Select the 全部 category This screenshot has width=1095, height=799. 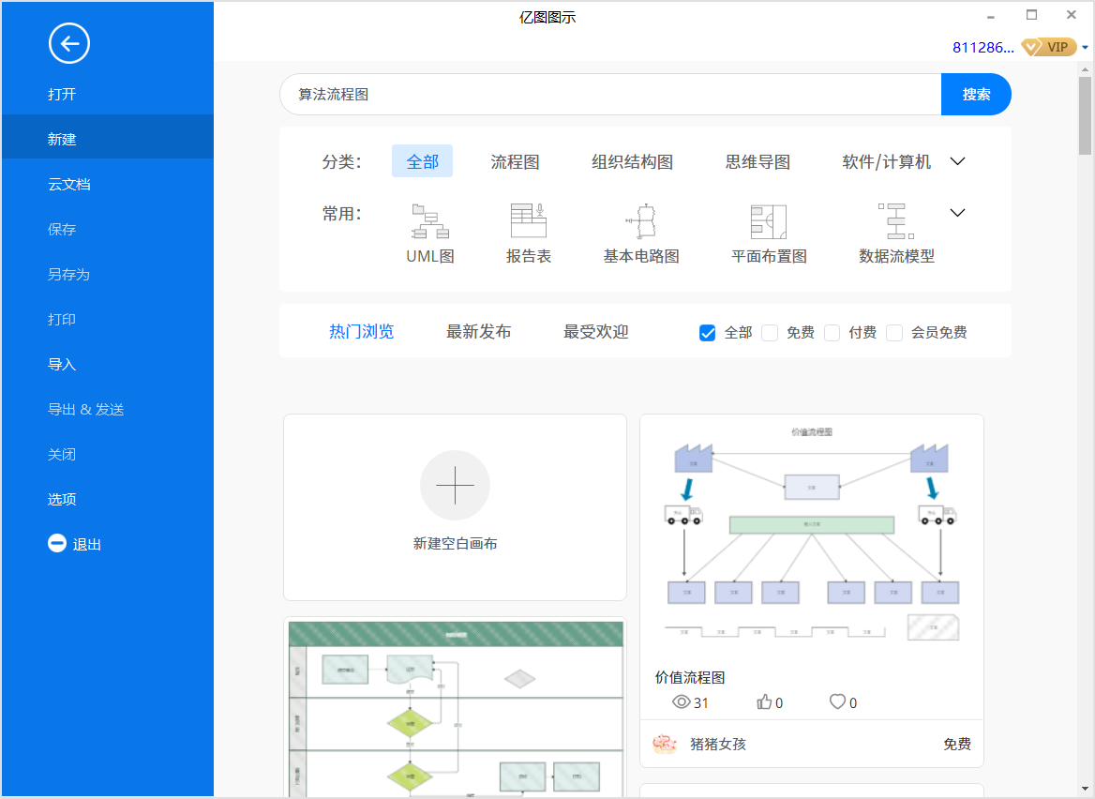coord(423,161)
